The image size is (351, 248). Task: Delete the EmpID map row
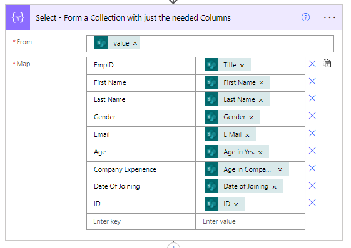pos(312,64)
